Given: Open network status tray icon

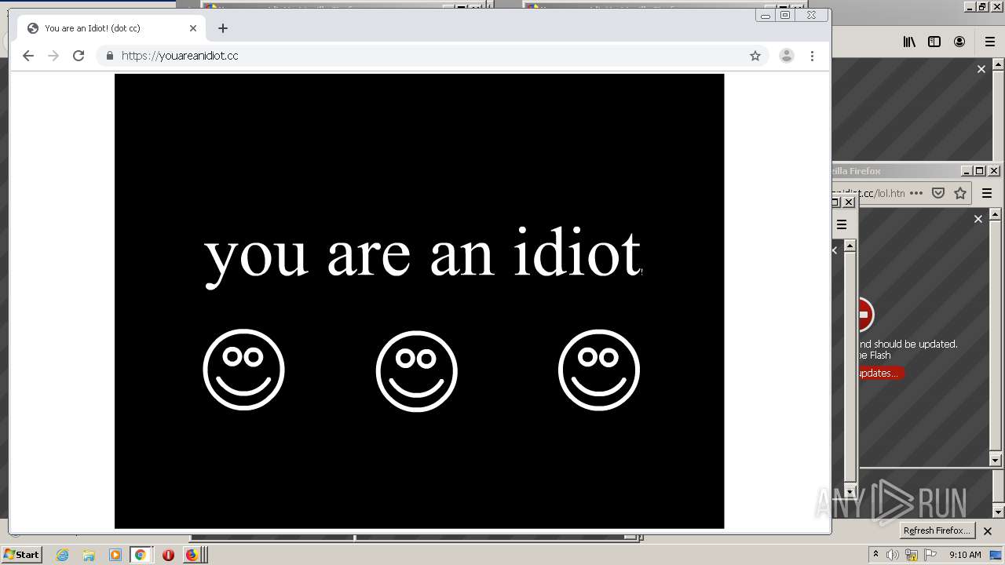Looking at the screenshot, I should [x=912, y=555].
